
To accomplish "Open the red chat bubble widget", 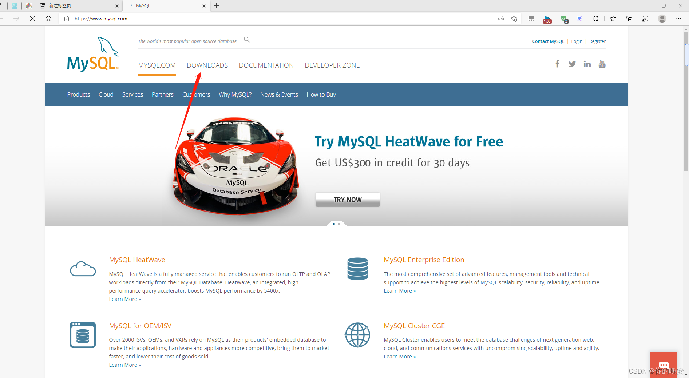I will point(664,365).
